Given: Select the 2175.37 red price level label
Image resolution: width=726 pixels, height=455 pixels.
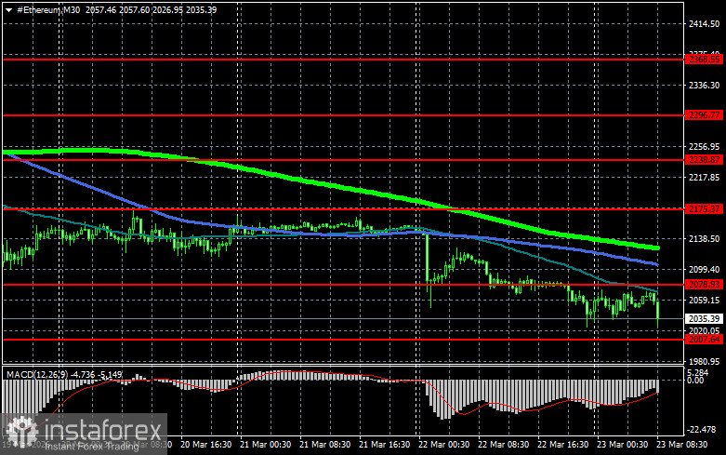Looking at the screenshot, I should (705, 209).
